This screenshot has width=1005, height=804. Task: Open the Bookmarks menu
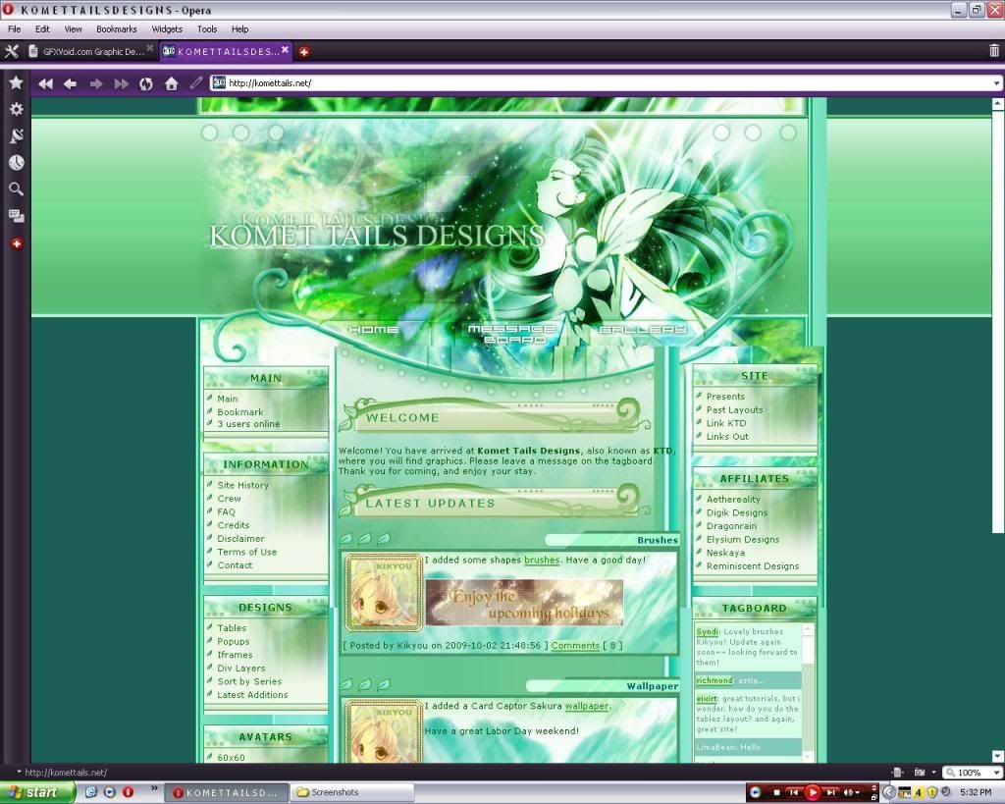117,28
